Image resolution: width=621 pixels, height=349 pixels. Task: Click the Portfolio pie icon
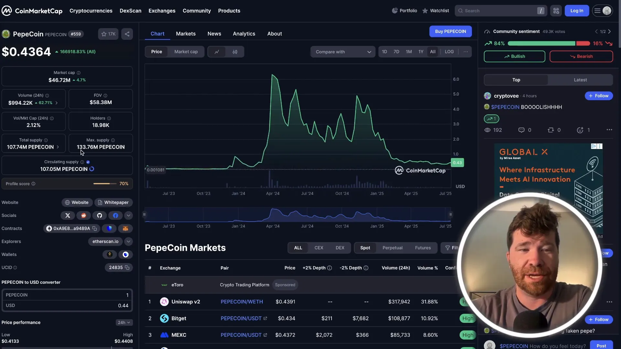pos(395,11)
